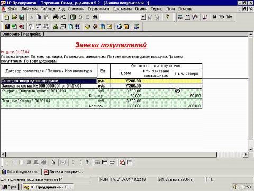Screen dimensions: 254x191
Task: Switch to Заявки покупат... window tab
Action: [x=63, y=172]
